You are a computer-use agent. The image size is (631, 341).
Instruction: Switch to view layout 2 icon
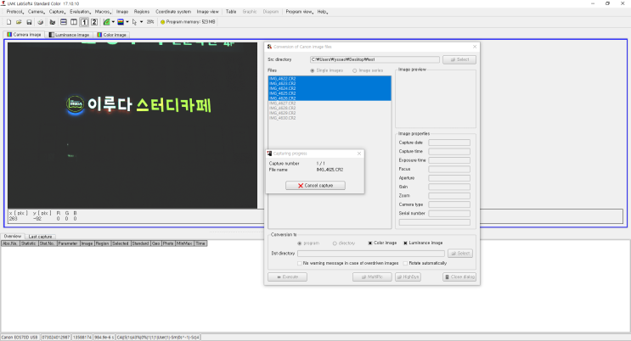click(x=94, y=22)
